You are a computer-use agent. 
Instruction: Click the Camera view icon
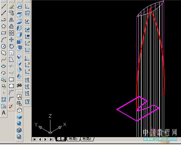19,85
